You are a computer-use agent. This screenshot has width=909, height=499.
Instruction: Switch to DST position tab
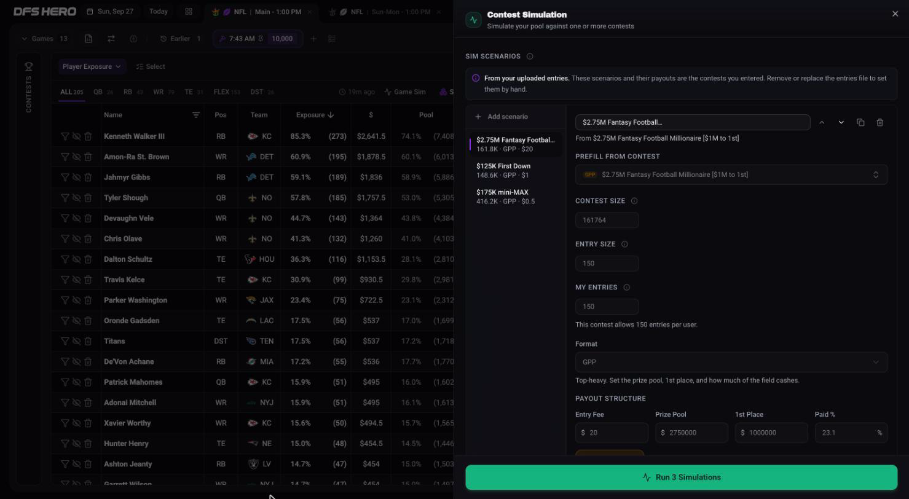262,92
